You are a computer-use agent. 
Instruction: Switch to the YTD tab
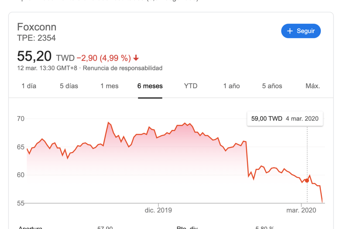coord(191,86)
